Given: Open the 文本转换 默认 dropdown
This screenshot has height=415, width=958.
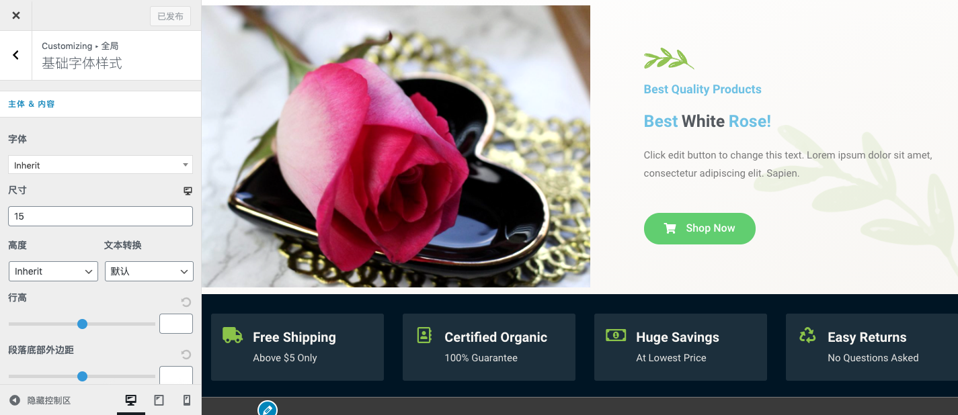Looking at the screenshot, I should point(149,271).
